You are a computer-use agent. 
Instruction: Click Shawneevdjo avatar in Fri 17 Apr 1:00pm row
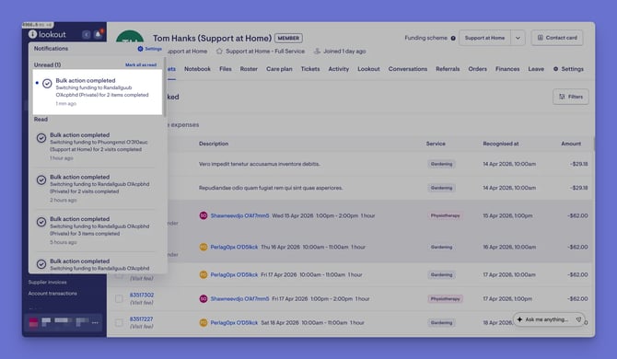[x=203, y=298]
